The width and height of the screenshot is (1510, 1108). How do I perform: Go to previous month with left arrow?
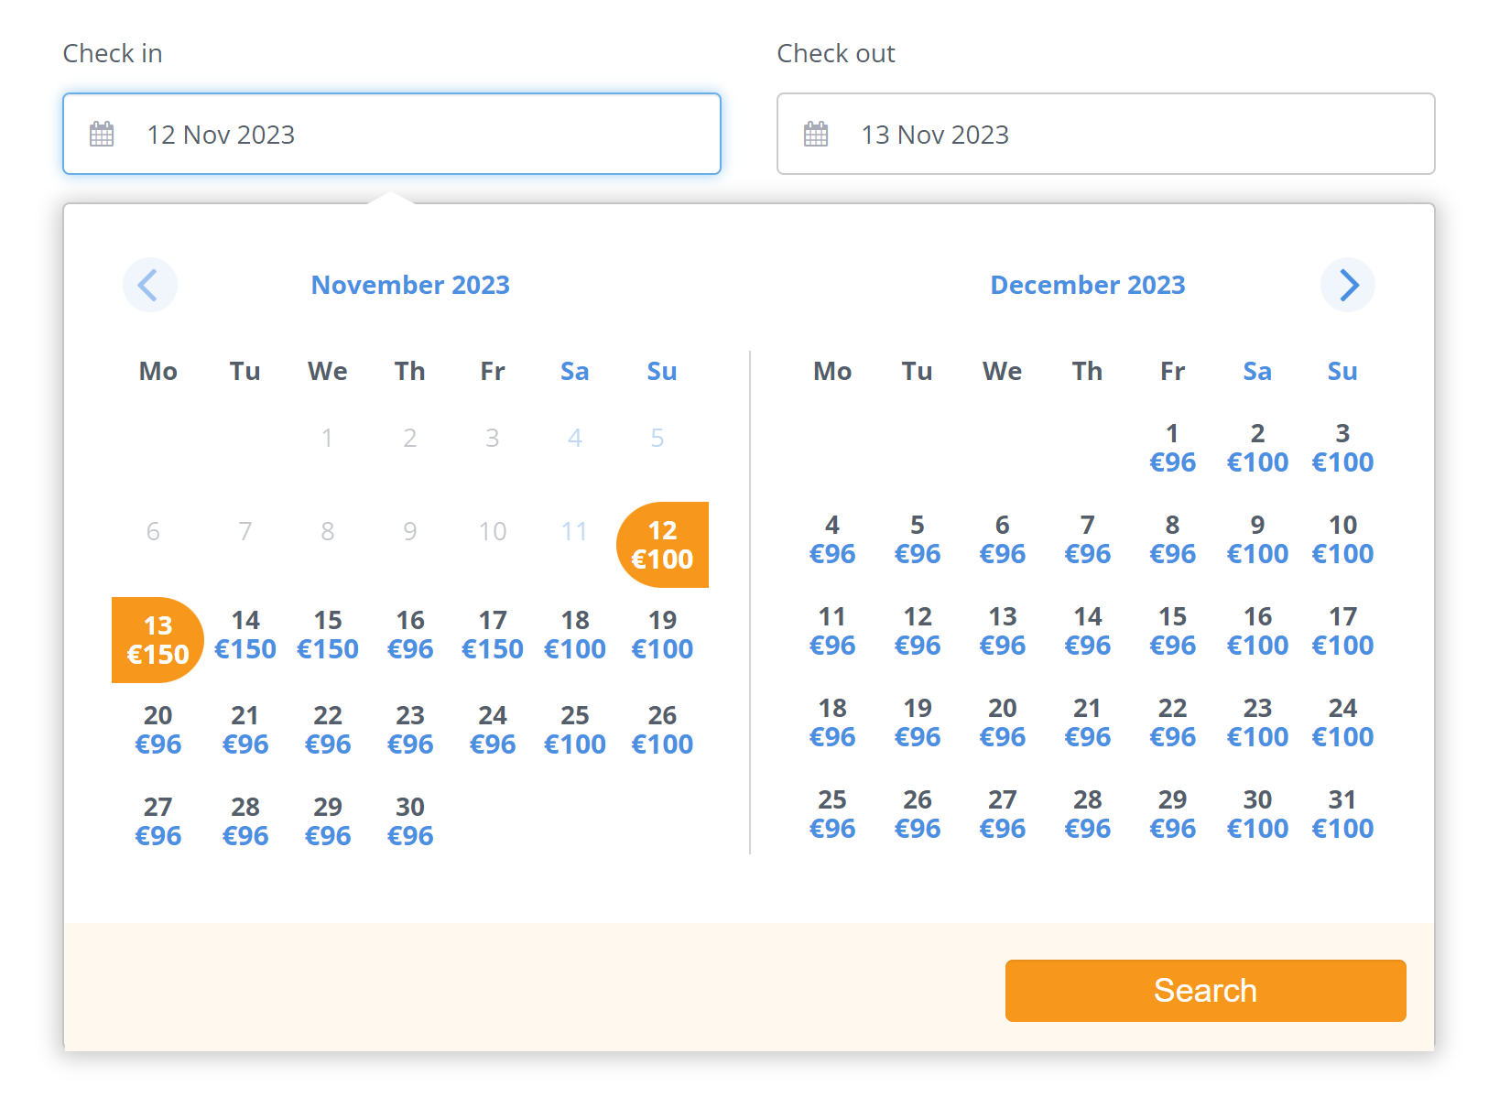pos(149,285)
